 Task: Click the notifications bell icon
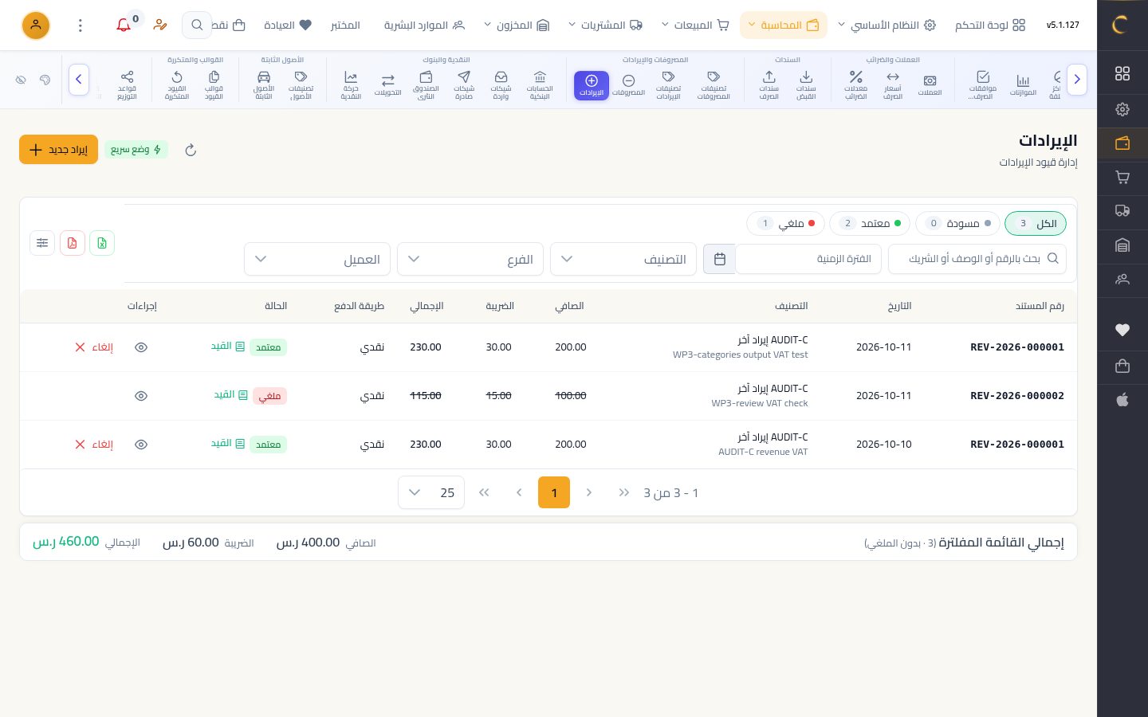[x=124, y=25]
